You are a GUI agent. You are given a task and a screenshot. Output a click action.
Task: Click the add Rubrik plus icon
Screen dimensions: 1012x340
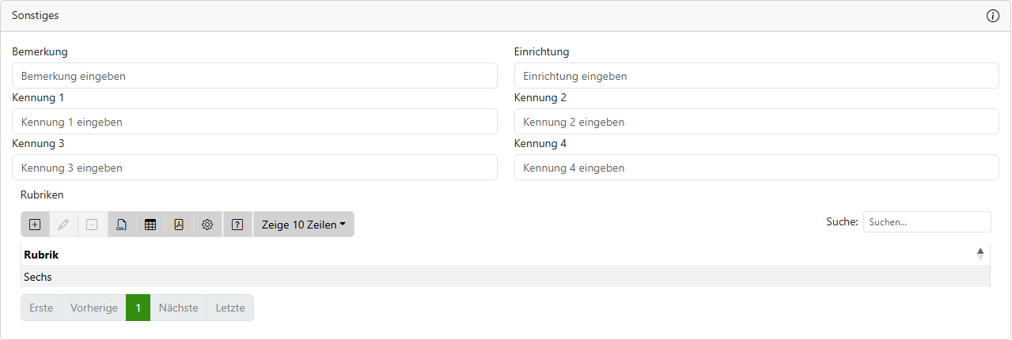click(35, 225)
